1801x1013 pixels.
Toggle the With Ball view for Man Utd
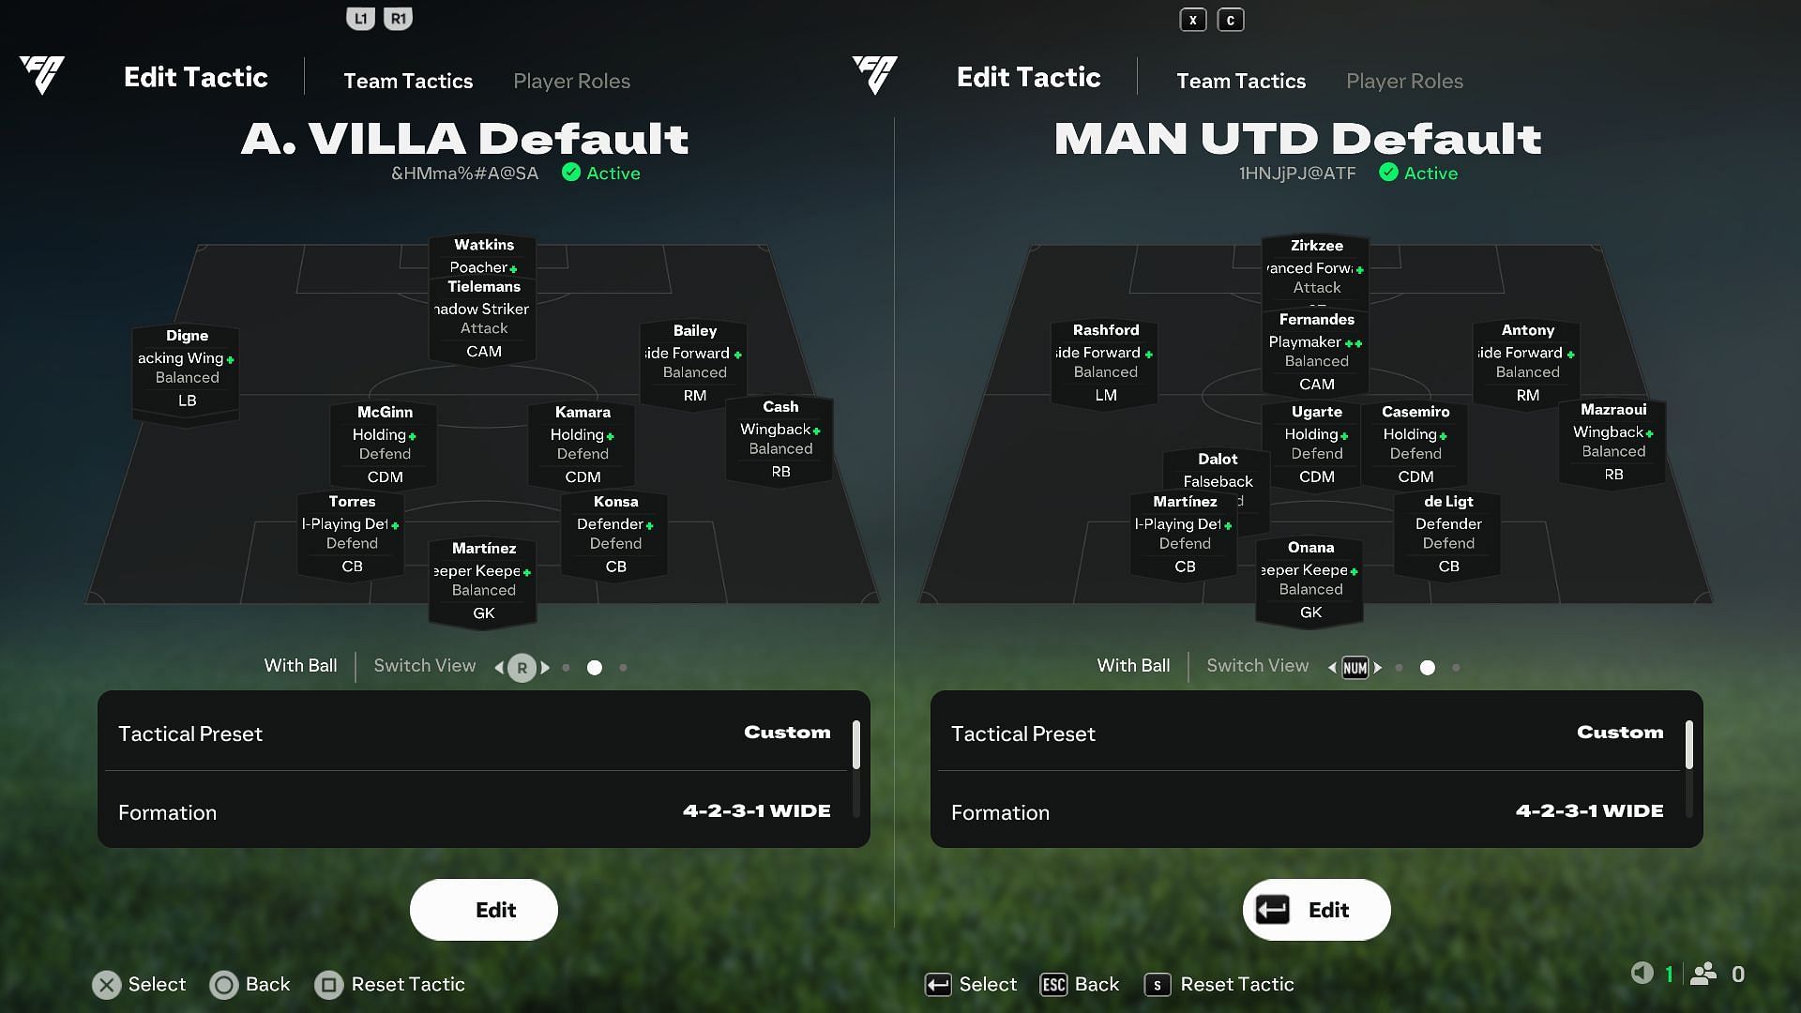[x=1133, y=667]
